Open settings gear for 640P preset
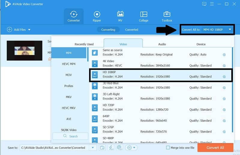Image resolution: width=240 pixels, height=155 pixels. pyautogui.click(x=224, y=121)
